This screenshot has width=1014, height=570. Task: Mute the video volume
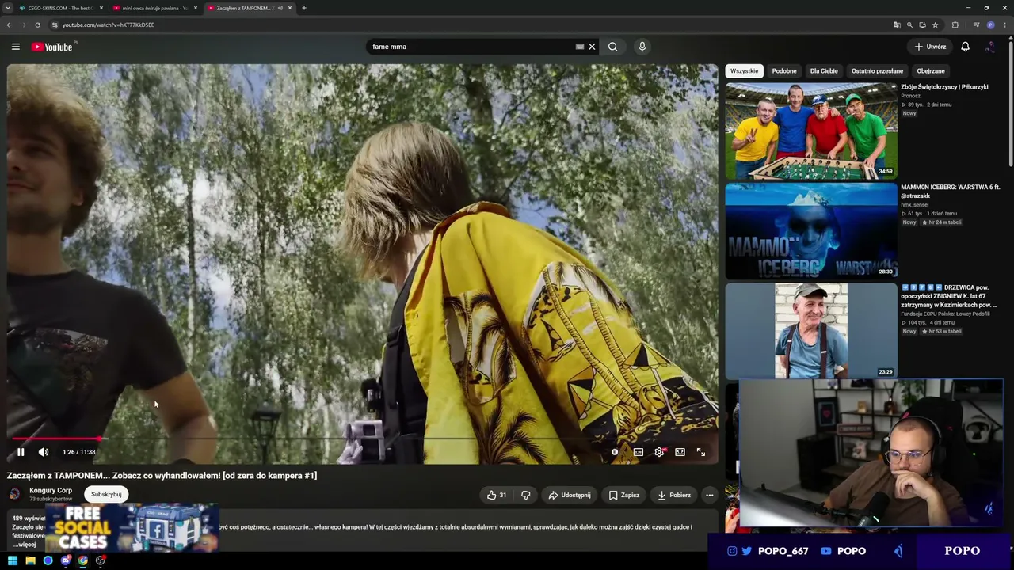(x=44, y=452)
